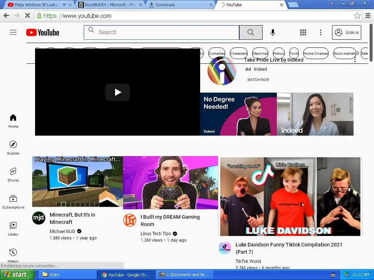Open I Built my DREAM Gaming Room title

[170, 221]
